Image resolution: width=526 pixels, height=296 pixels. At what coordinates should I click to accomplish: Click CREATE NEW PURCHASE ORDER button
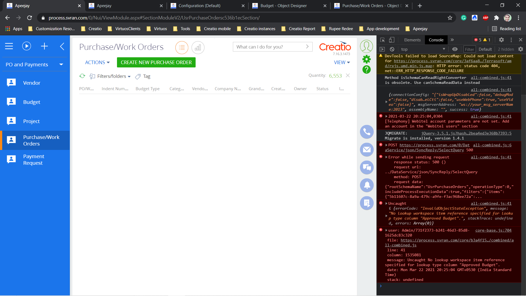pos(156,62)
